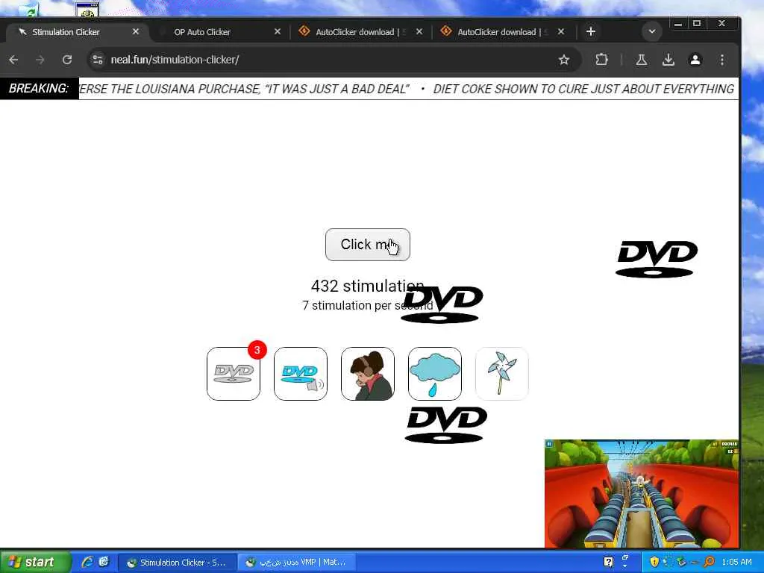Switch to the VMP taskbar button

(297, 563)
